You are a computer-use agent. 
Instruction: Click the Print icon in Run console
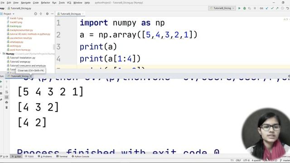click(6, 102)
